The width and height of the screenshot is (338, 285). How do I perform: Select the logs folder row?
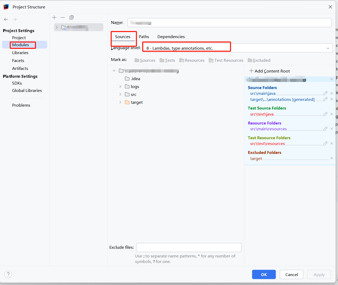(x=132, y=86)
